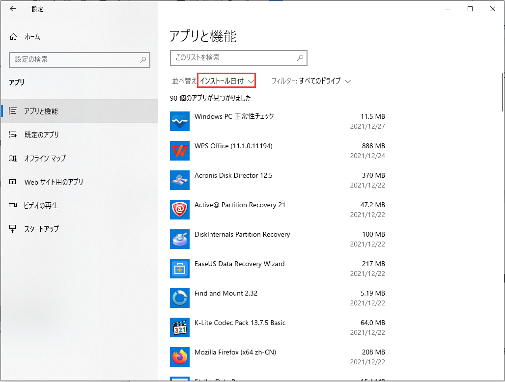This screenshot has height=382, width=505.
Task: Click the EaseUS Data Recovery Wizard icon
Action: [179, 269]
